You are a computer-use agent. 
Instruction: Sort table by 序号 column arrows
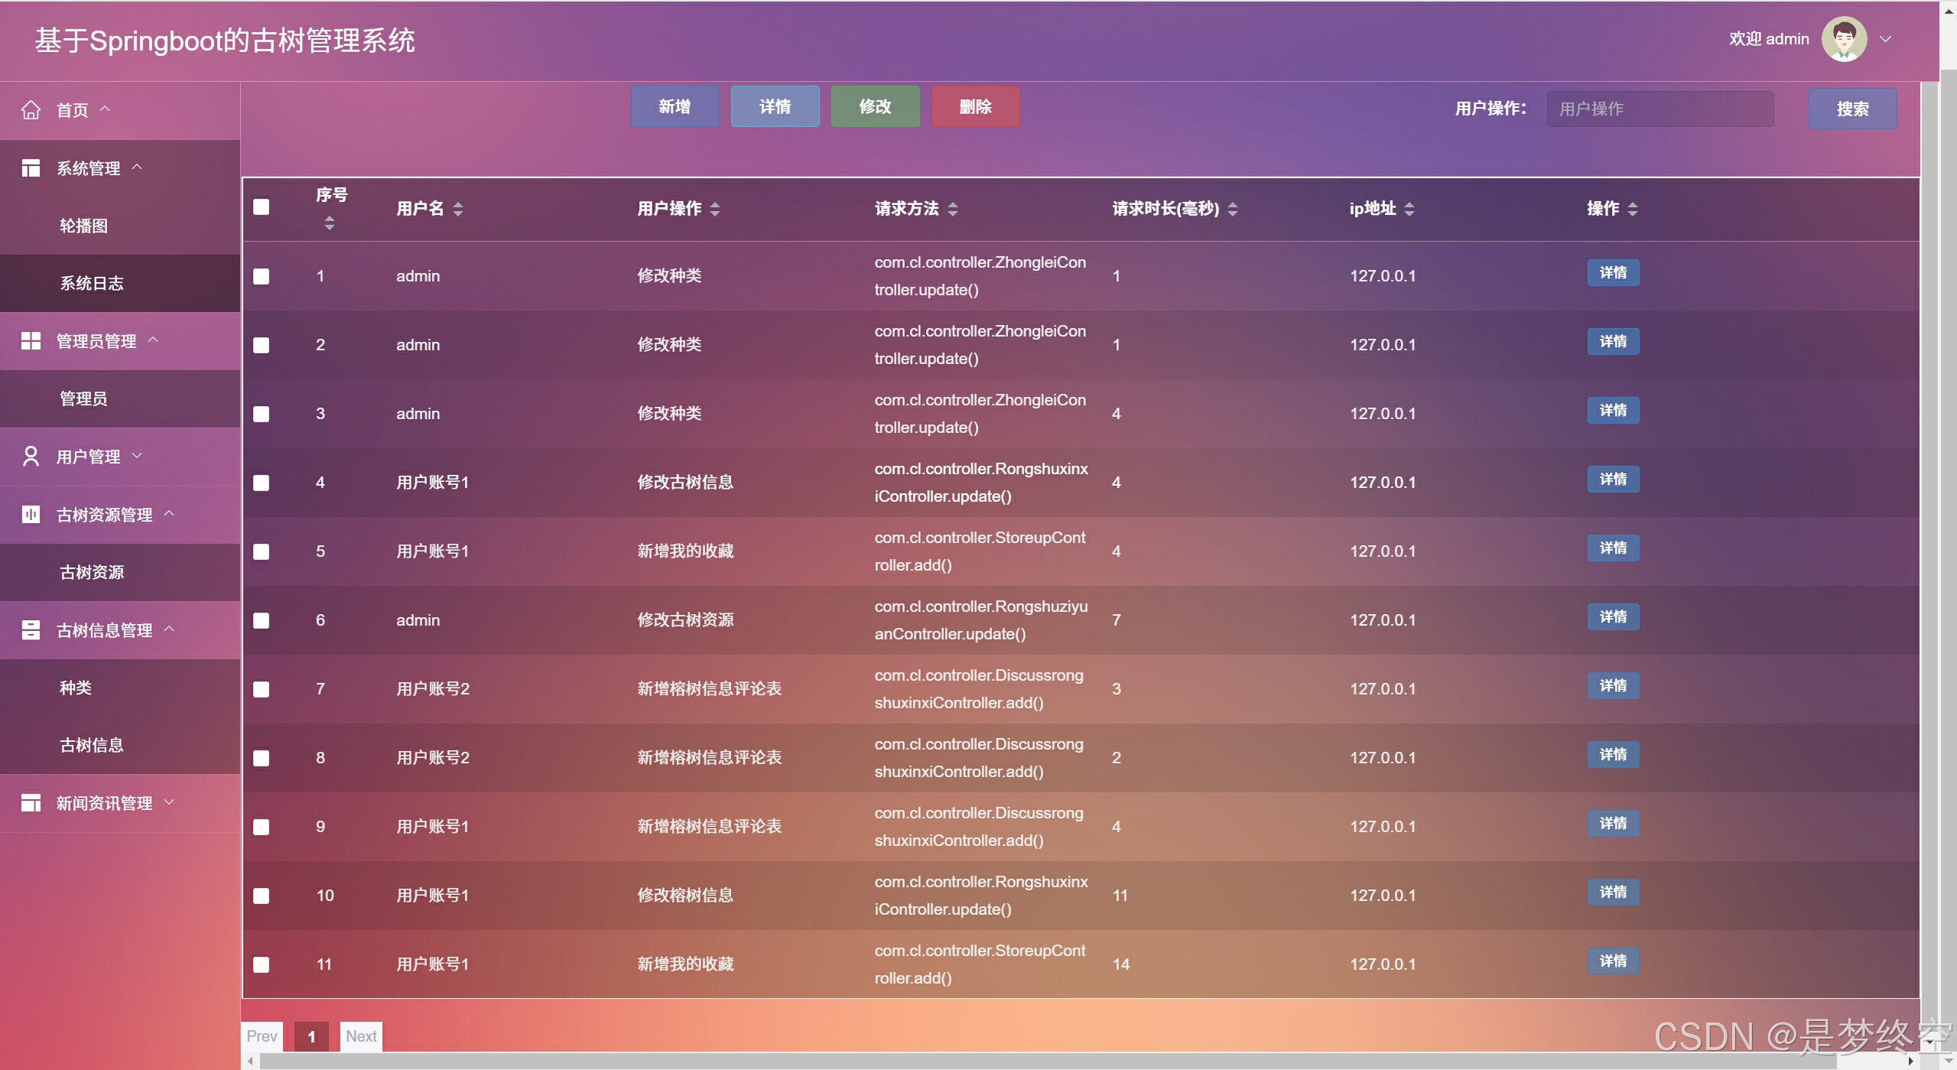(330, 223)
